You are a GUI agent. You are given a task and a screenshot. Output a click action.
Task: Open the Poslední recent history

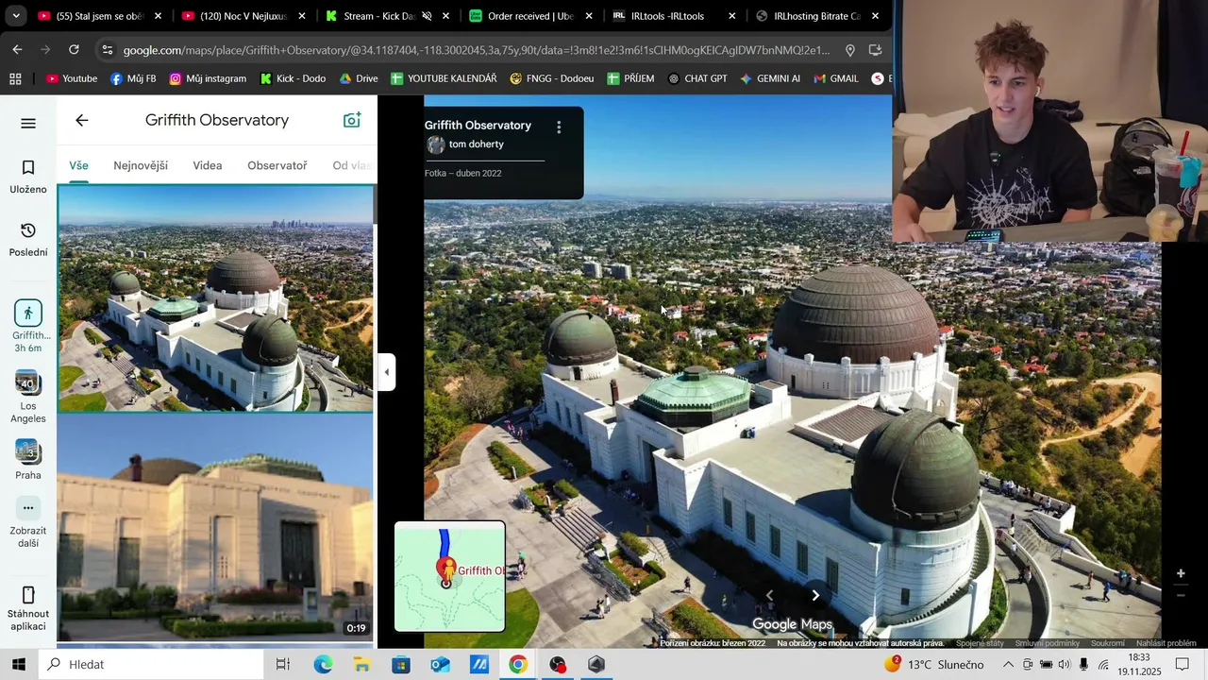coord(28,240)
